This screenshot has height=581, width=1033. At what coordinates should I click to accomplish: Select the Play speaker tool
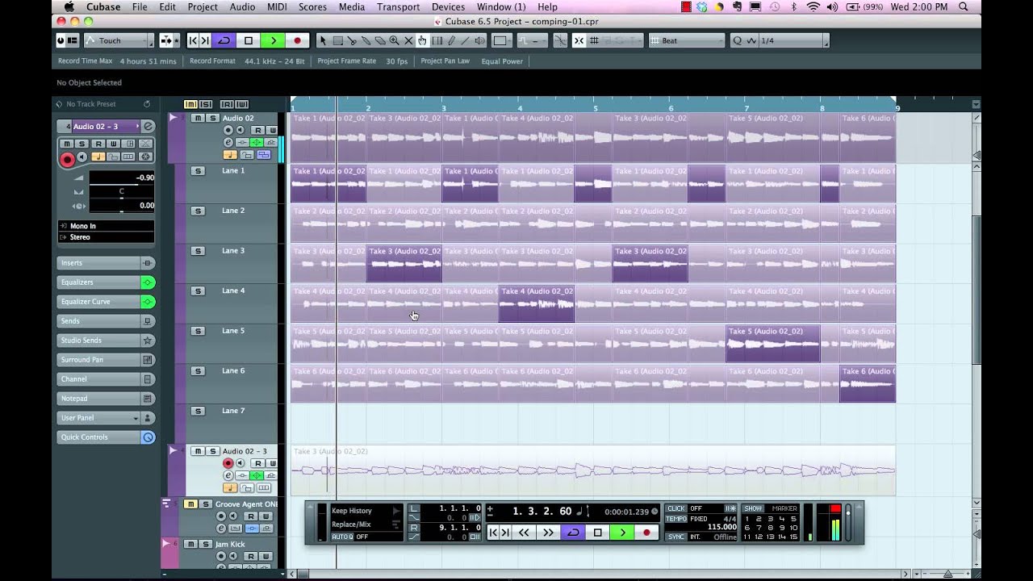pos(479,40)
